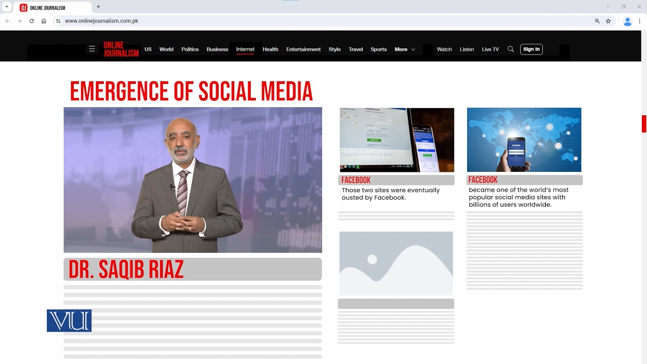Select the Internet nav item

(x=245, y=49)
